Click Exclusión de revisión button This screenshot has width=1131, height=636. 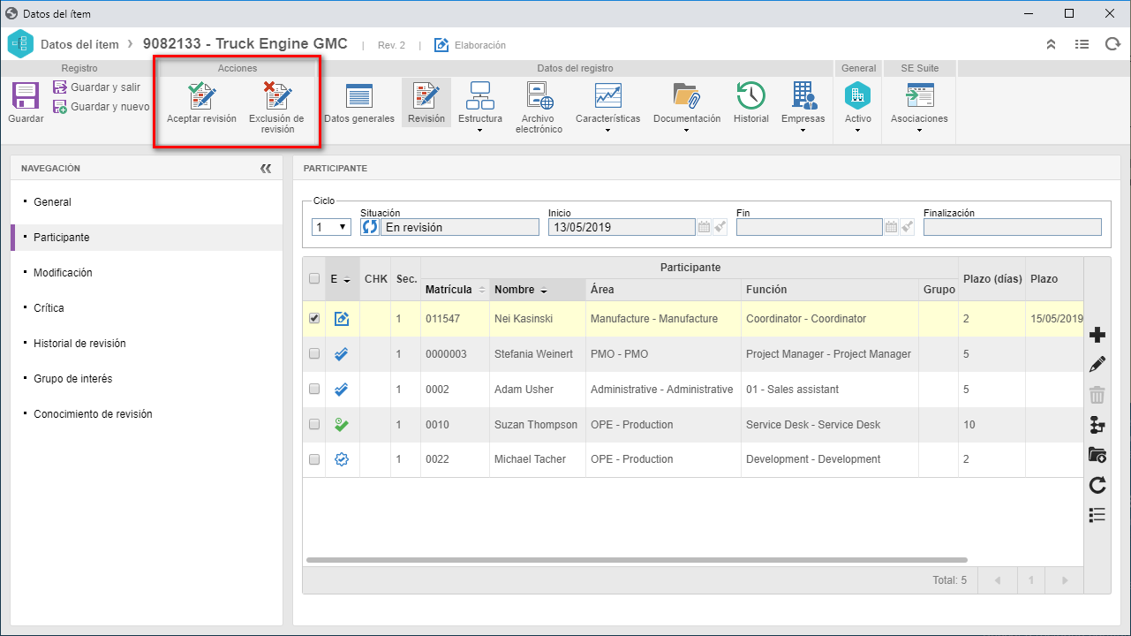point(276,108)
